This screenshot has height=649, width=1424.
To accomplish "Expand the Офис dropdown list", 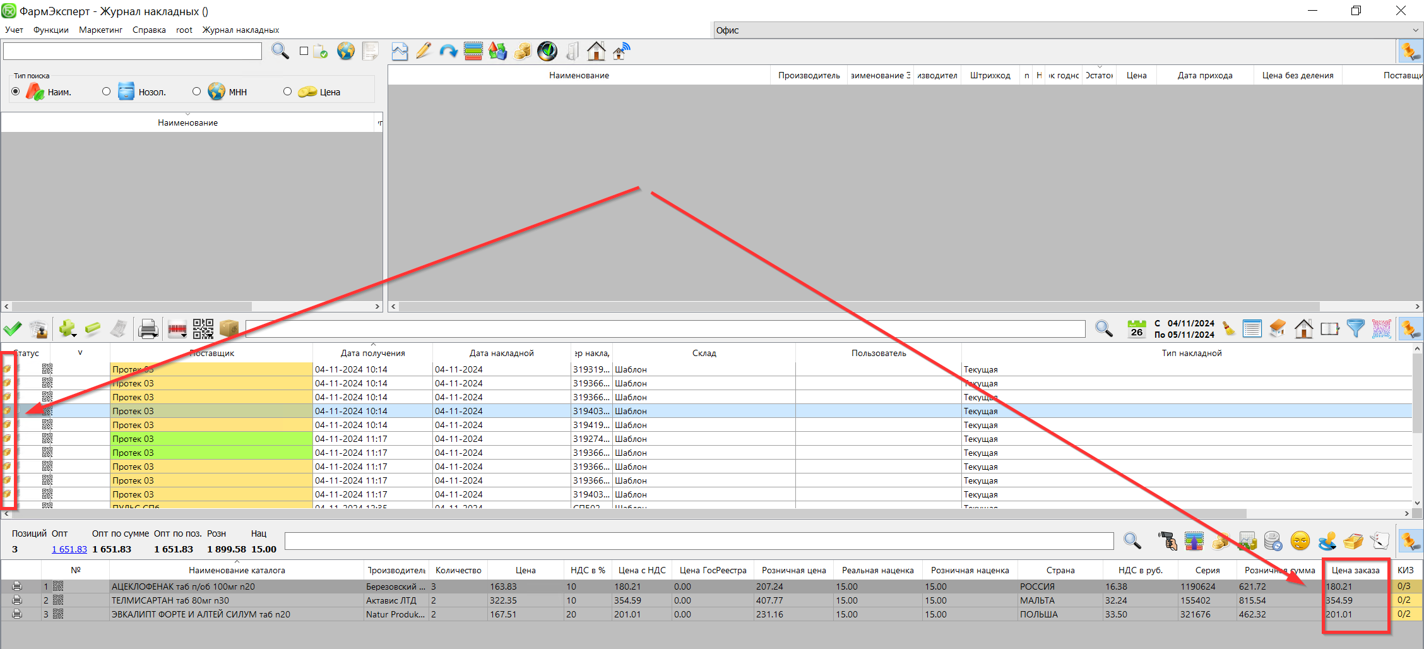I will coord(1415,30).
